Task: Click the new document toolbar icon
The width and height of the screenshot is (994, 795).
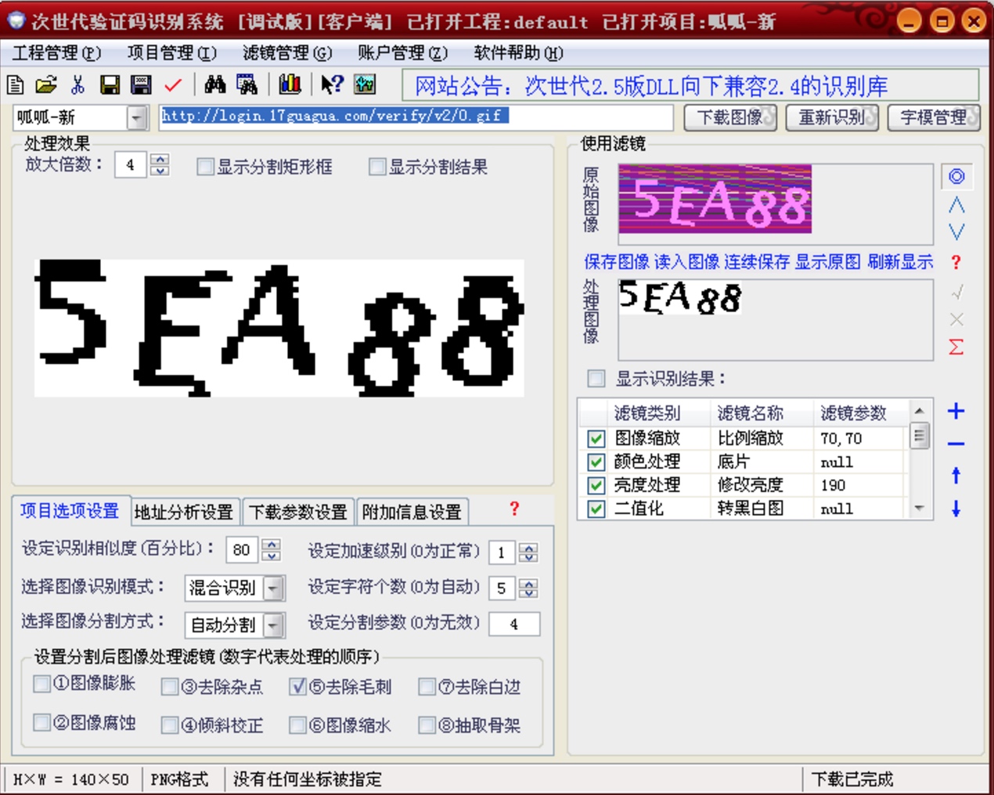Action: (16, 85)
